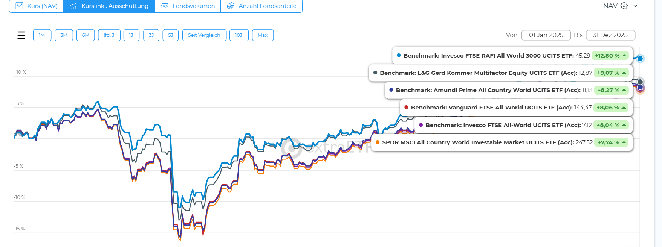
Task: Click the Von start date field
Action: tap(546, 35)
